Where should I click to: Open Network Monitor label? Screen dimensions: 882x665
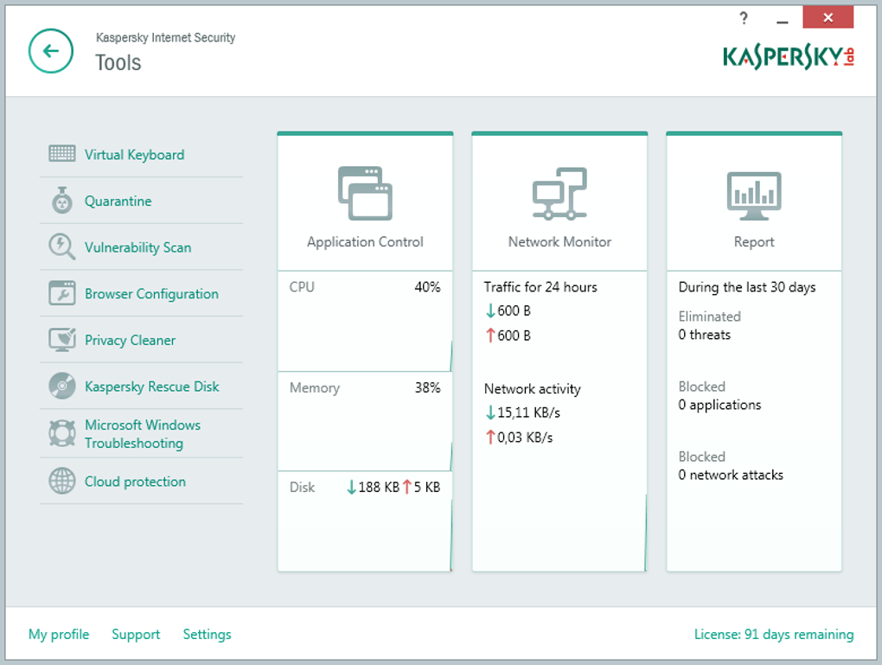559,242
